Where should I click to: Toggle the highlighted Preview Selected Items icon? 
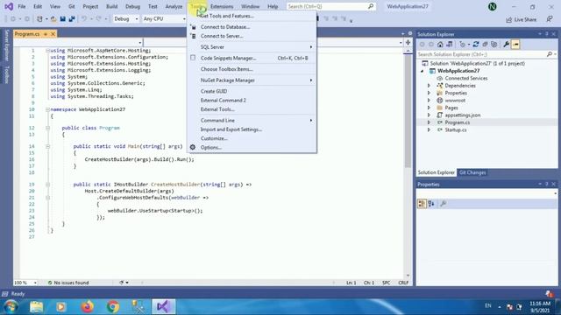click(515, 45)
